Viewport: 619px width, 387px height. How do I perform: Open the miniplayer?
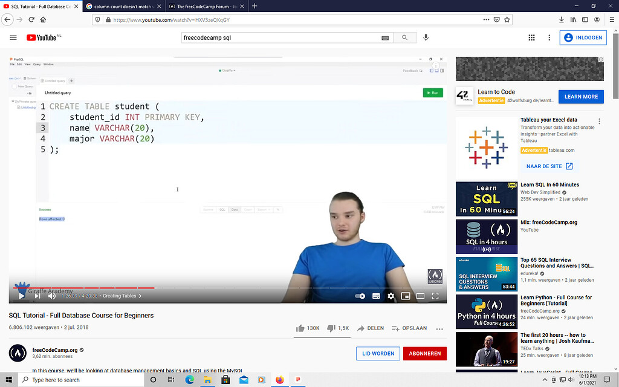pyautogui.click(x=406, y=296)
